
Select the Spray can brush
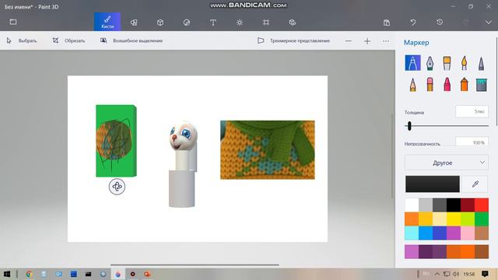[464, 85]
